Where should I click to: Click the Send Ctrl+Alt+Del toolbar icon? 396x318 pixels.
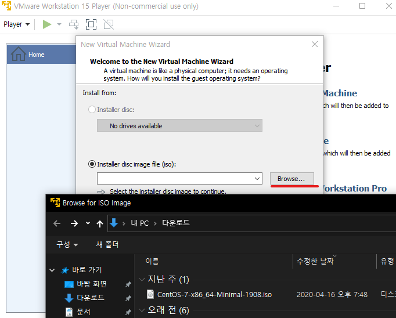coord(74,24)
